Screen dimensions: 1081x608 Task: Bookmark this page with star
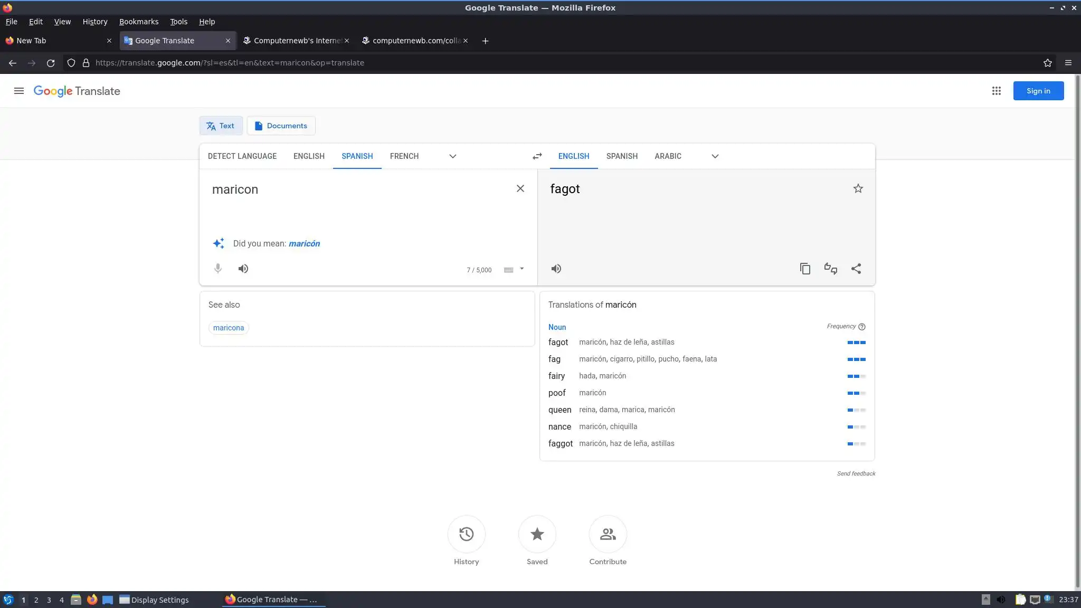(x=1047, y=63)
